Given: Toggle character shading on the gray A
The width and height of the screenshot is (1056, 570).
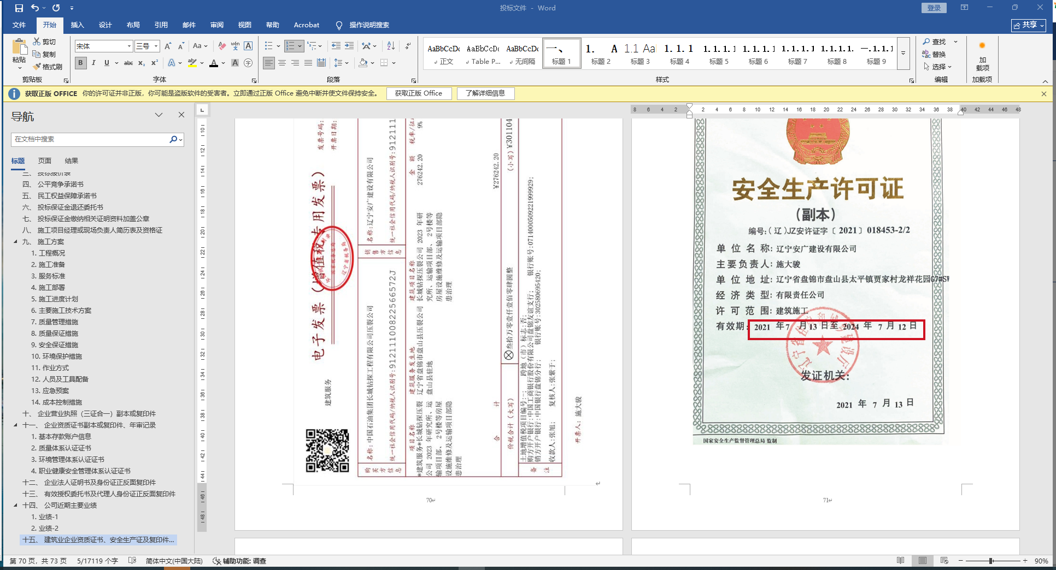Looking at the screenshot, I should (x=235, y=63).
